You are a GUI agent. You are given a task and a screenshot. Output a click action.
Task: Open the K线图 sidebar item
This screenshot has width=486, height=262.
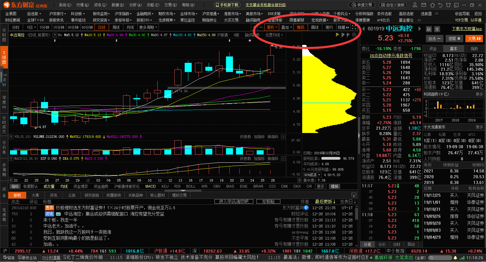pyautogui.click(x=4, y=57)
